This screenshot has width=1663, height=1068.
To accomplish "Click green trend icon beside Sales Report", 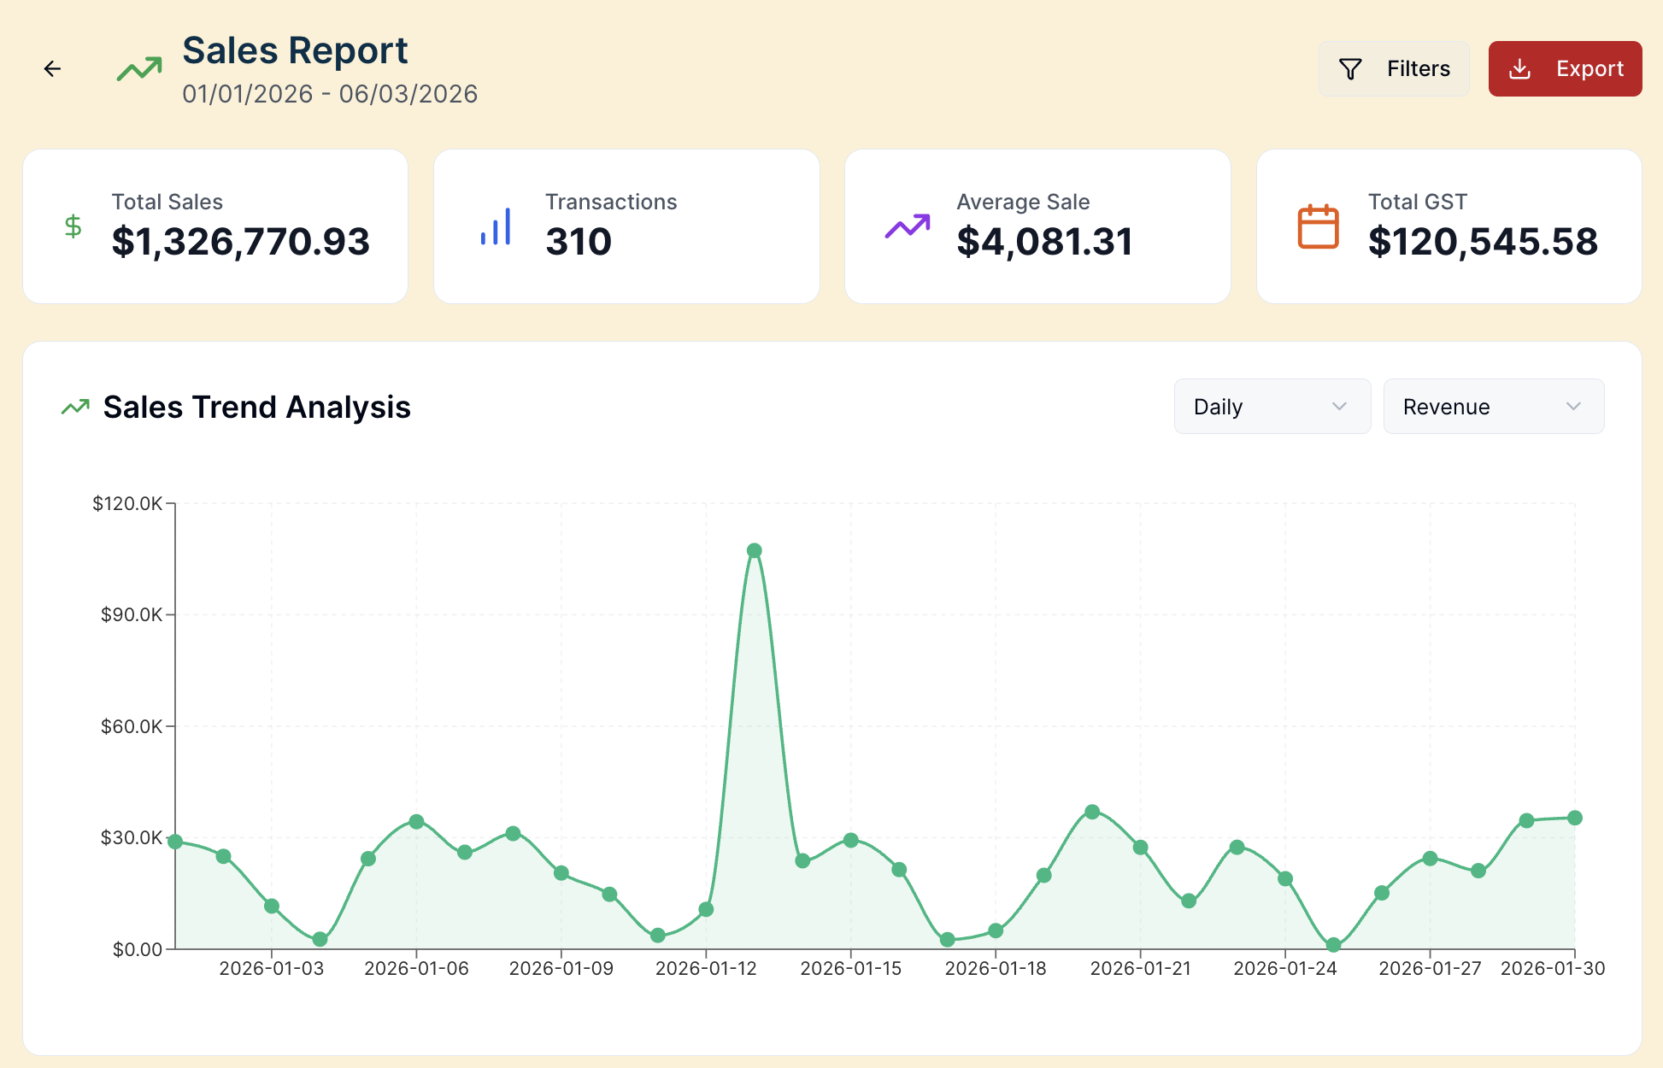I will click(x=139, y=69).
